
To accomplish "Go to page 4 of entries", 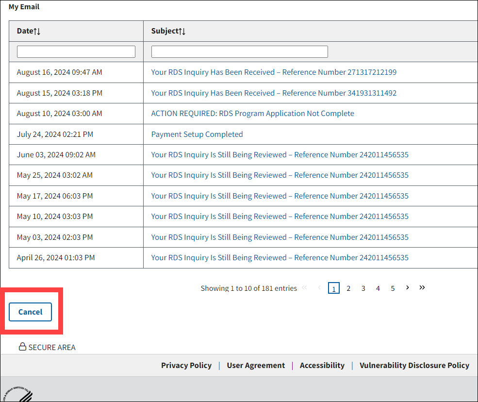I will pos(378,288).
